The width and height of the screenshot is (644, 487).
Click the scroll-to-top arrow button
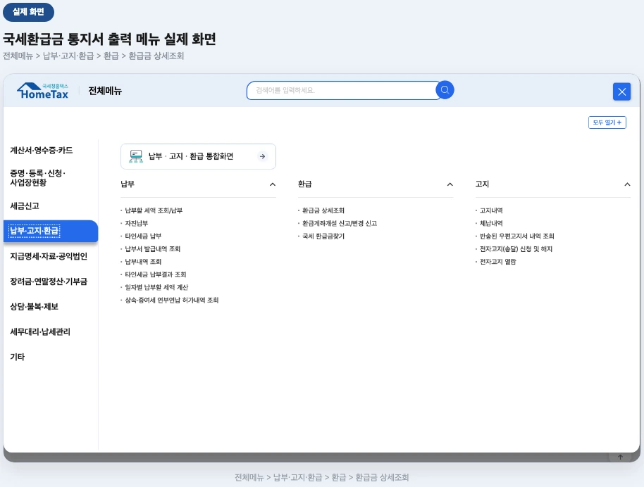[620, 457]
